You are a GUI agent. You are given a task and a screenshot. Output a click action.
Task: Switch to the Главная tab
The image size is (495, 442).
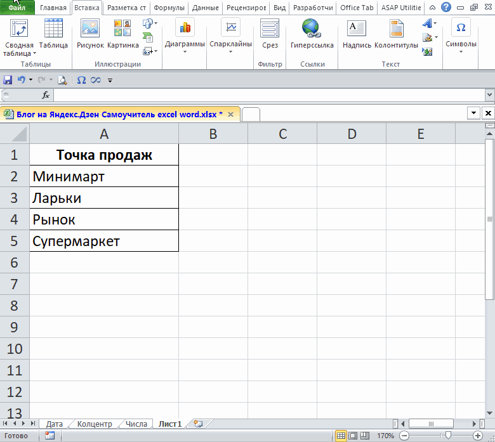[53, 8]
